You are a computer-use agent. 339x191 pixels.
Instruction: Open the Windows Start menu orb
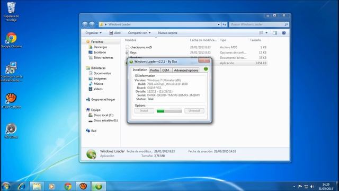coord(6,186)
